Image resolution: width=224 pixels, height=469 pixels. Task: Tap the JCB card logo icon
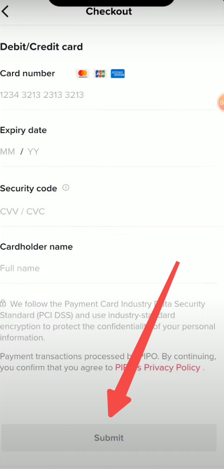coord(100,73)
